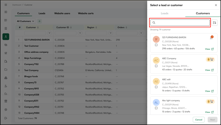
Task: Click the filter icon in the Customer column
Action: click(x=49, y=33)
